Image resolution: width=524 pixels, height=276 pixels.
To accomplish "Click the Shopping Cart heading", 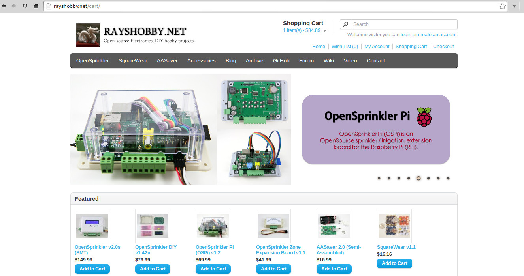I will [x=303, y=23].
